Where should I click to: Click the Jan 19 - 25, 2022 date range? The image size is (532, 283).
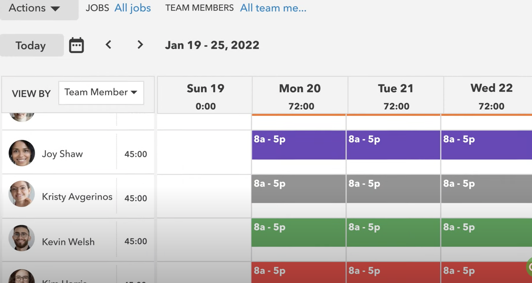coord(212,45)
